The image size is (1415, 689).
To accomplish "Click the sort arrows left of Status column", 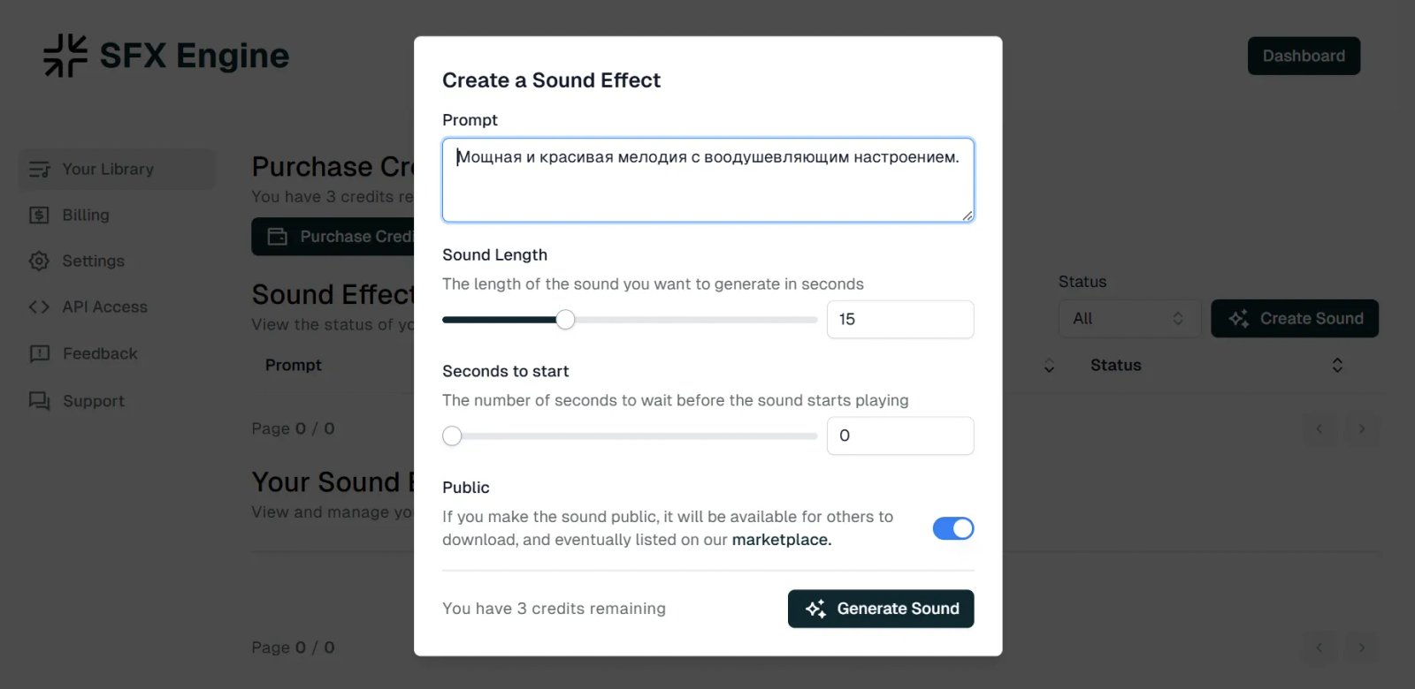I will pyautogui.click(x=1049, y=366).
